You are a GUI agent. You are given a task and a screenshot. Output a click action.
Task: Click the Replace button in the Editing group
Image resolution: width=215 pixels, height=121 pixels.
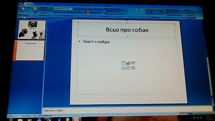coord(190,13)
